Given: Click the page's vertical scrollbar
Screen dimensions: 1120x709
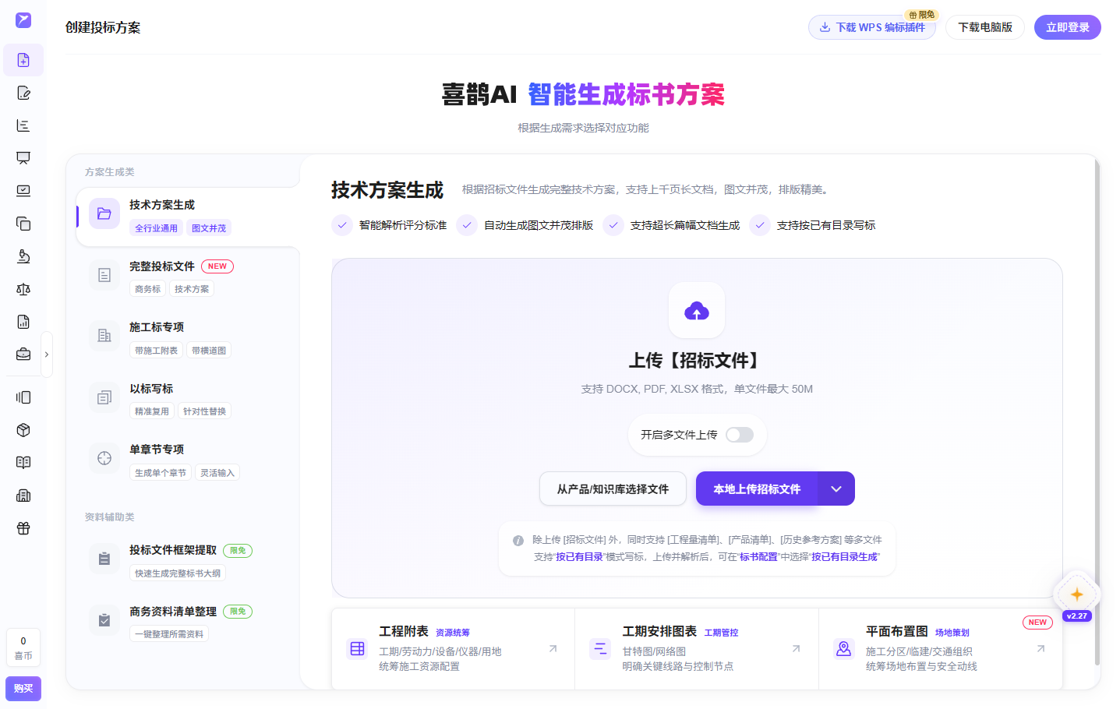Looking at the screenshot, I should [x=1097, y=413].
